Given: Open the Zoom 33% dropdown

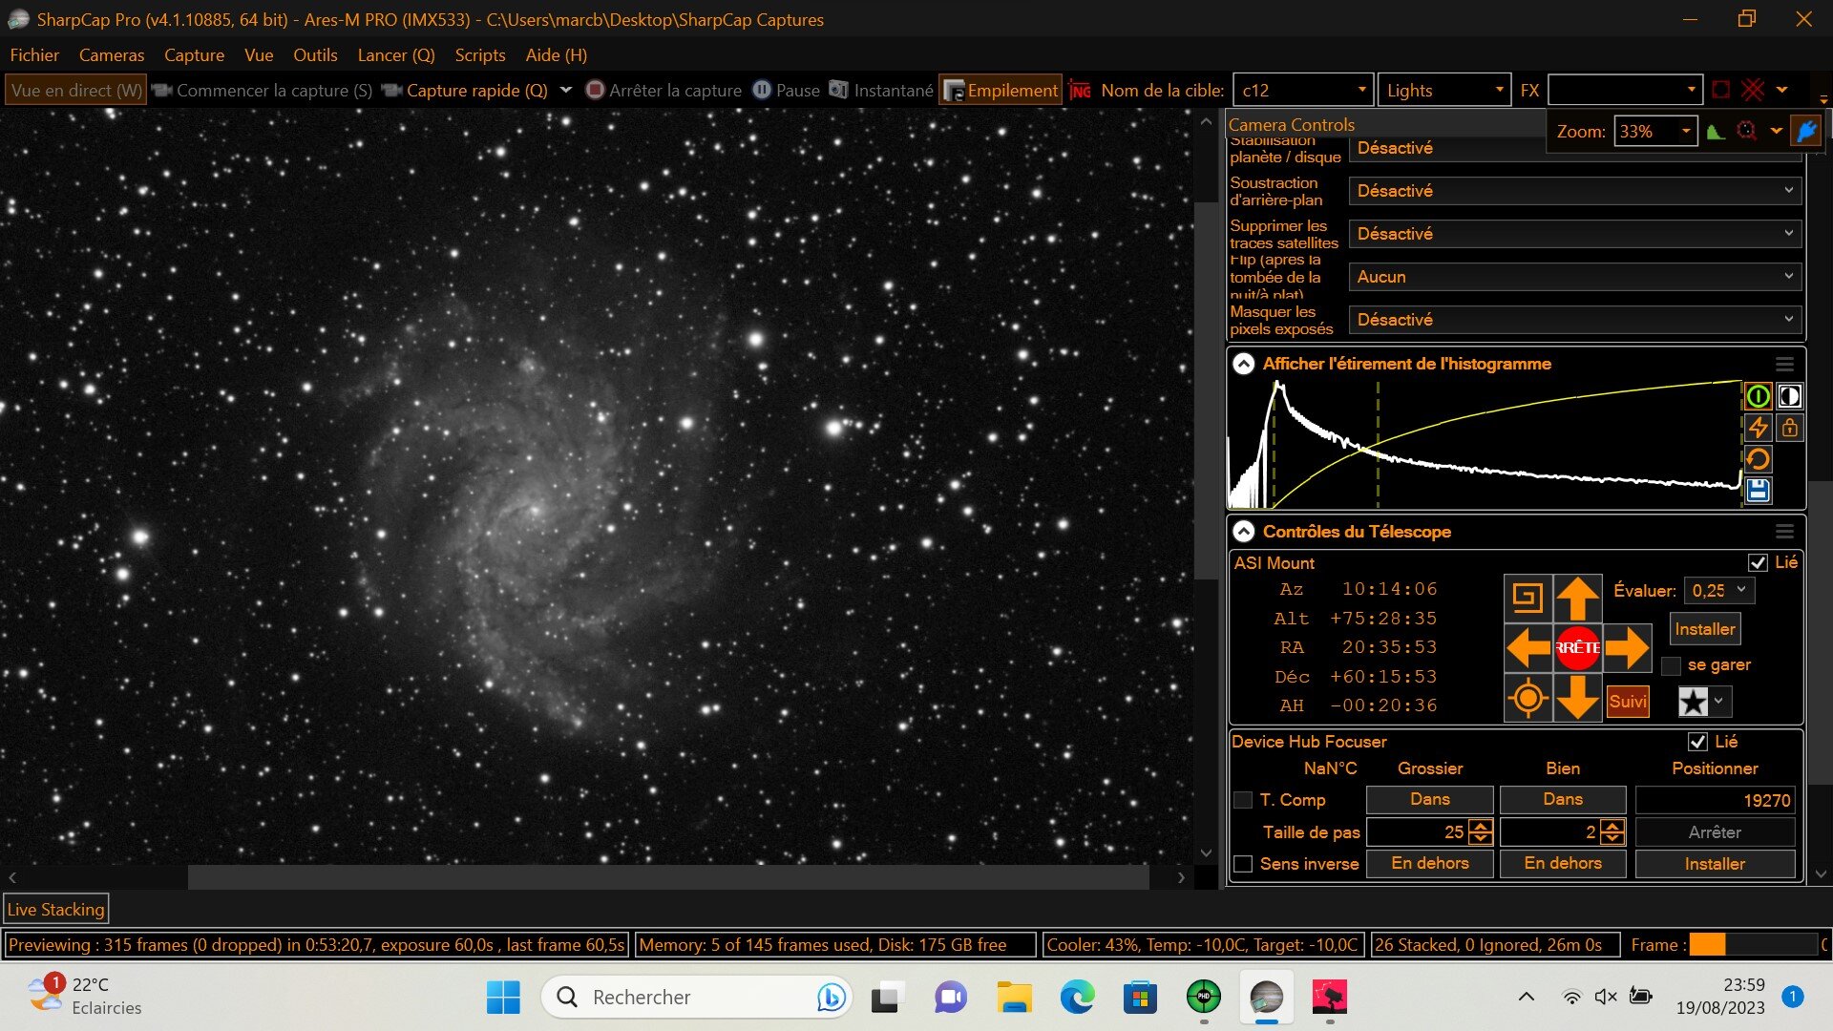Looking at the screenshot, I should coord(1655,132).
